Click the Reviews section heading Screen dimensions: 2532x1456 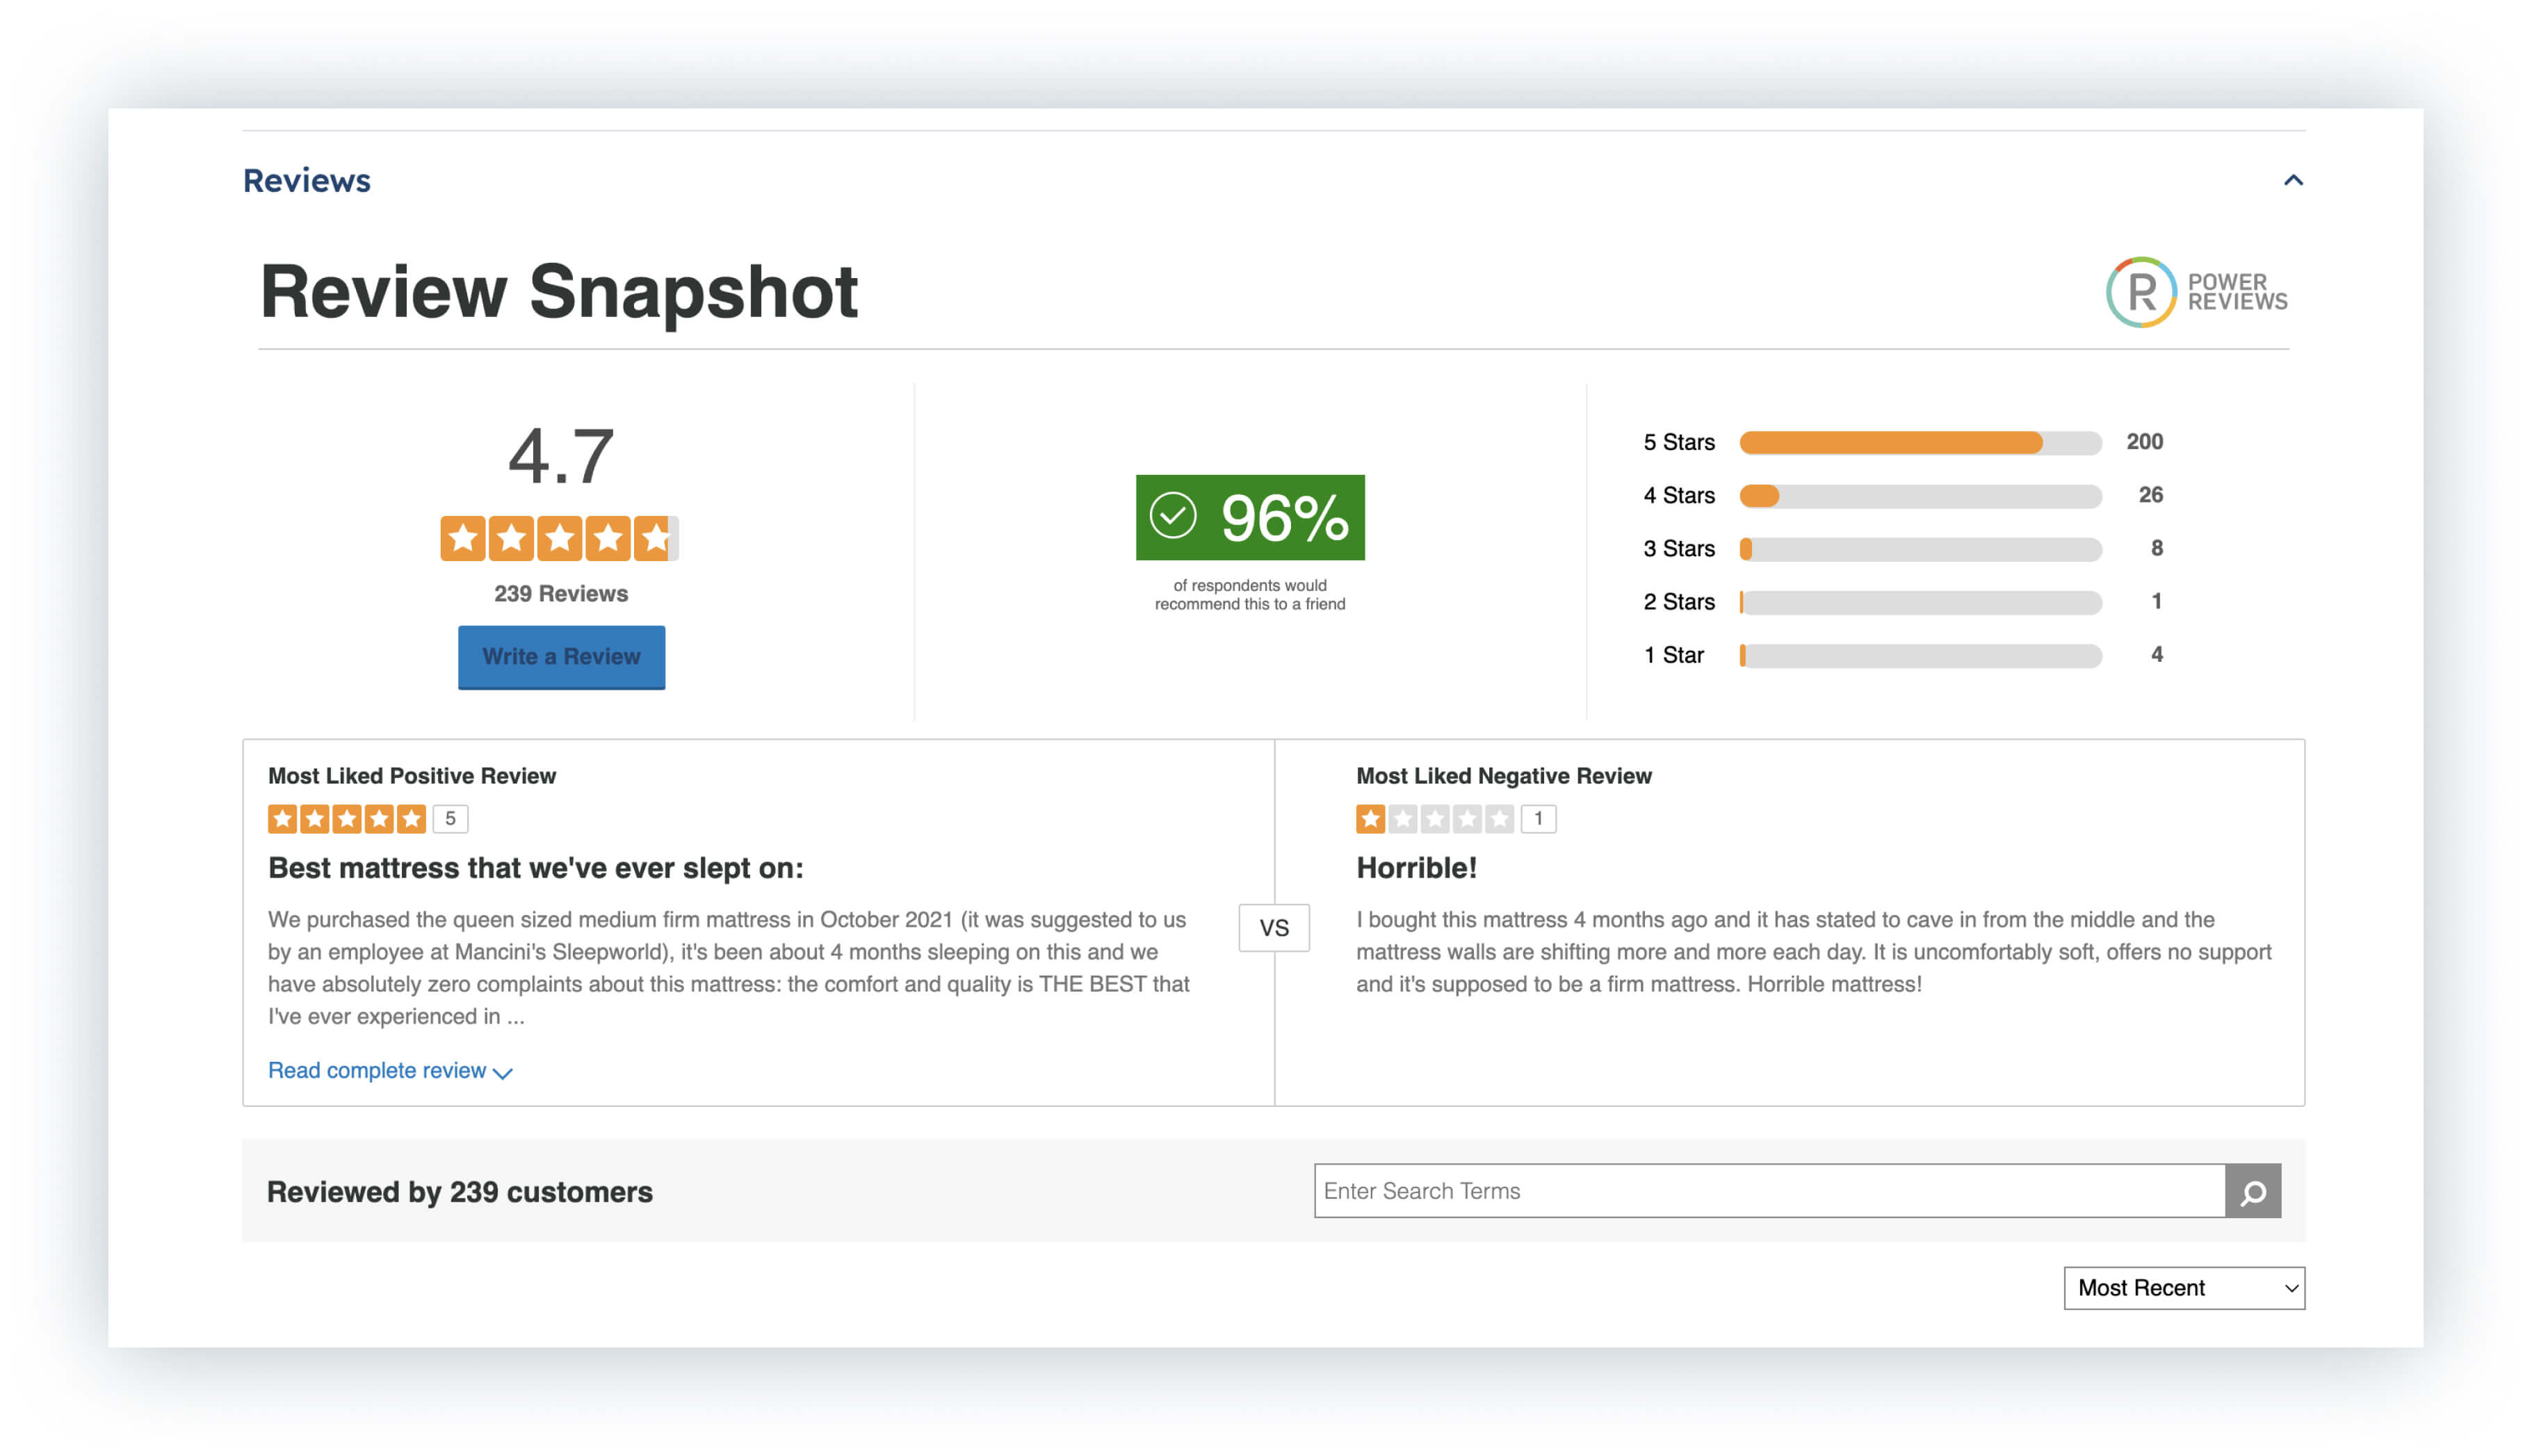coord(307,181)
